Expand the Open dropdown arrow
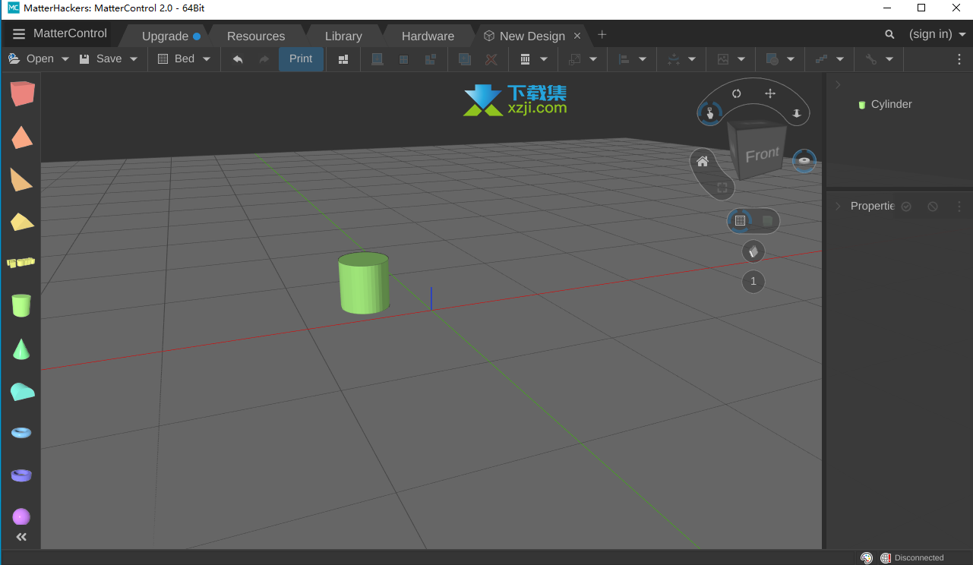The height and width of the screenshot is (565, 973). click(x=65, y=58)
